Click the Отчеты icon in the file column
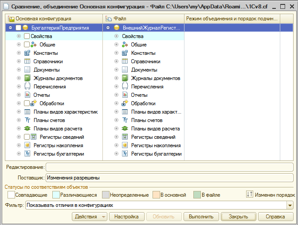Screen dimensions: 298x225 click(125, 95)
